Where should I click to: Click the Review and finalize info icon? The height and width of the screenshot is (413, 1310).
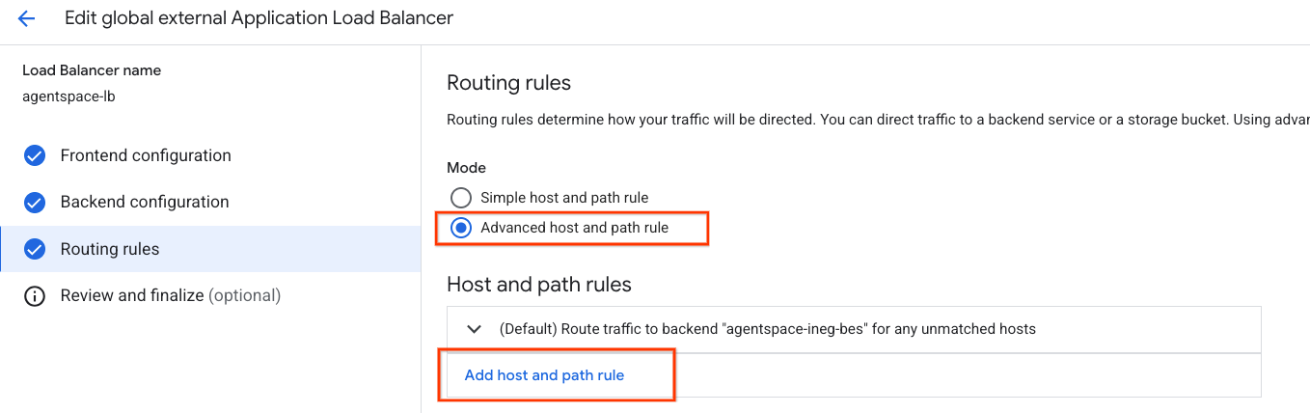pos(35,295)
